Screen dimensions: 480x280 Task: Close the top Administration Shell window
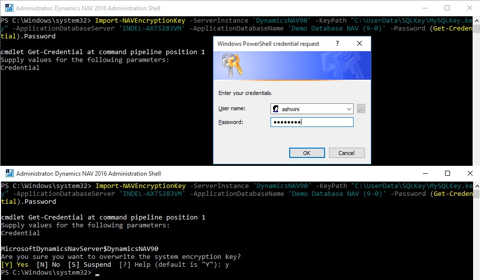(470, 8)
